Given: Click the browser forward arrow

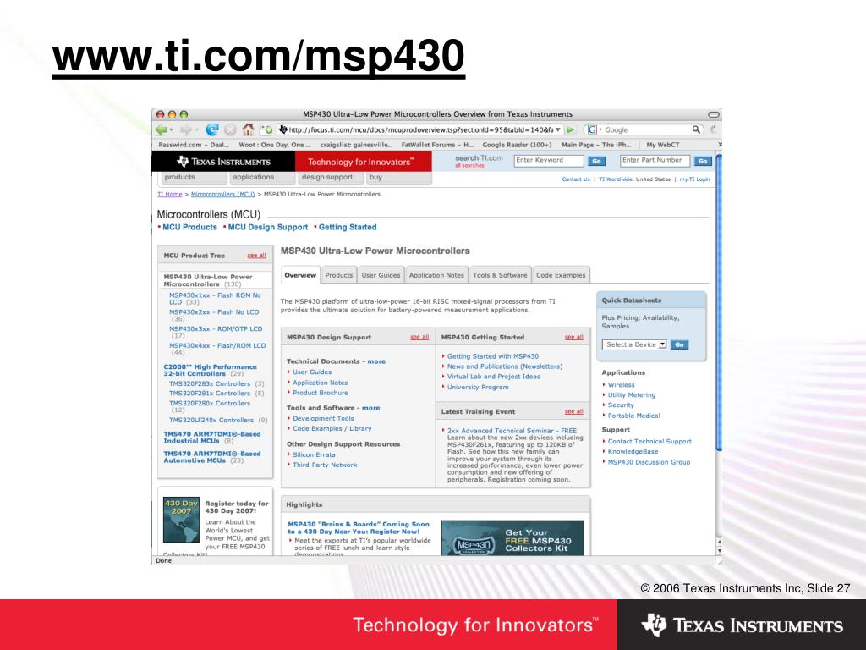Looking at the screenshot, I should (x=185, y=129).
